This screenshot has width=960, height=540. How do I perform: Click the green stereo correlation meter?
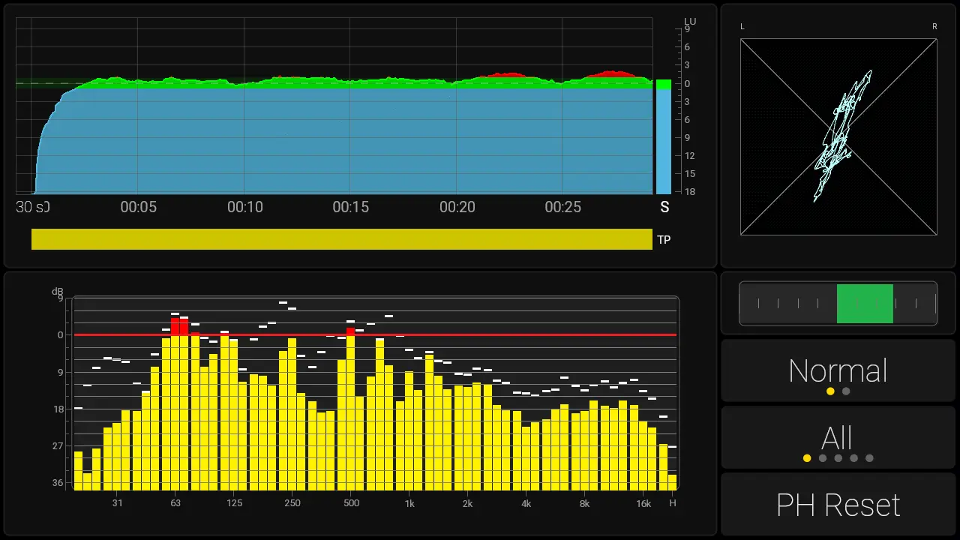(865, 304)
